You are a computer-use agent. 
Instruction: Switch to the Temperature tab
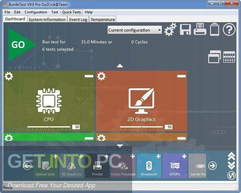[103, 20]
